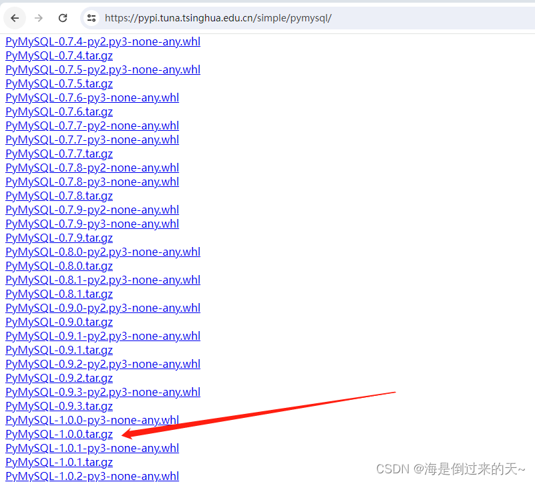Get the PyMySQL-0.7.7.tar.gz source archive
This screenshot has height=482, width=535.
[x=59, y=154]
